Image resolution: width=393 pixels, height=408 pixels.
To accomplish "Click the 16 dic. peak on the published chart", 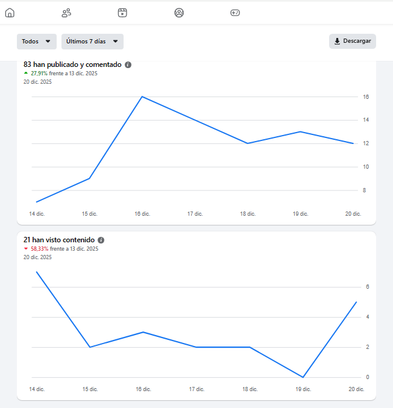I will (x=142, y=96).
